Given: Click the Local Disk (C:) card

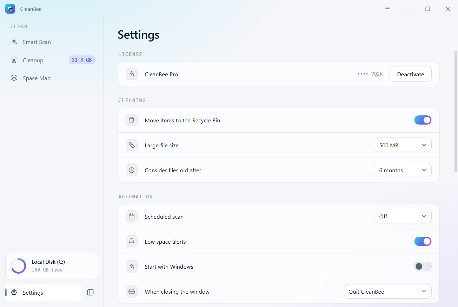Looking at the screenshot, I should 52,266.
